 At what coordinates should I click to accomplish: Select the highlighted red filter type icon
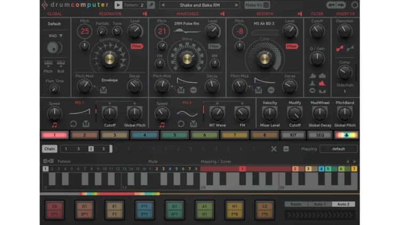tap(322, 83)
